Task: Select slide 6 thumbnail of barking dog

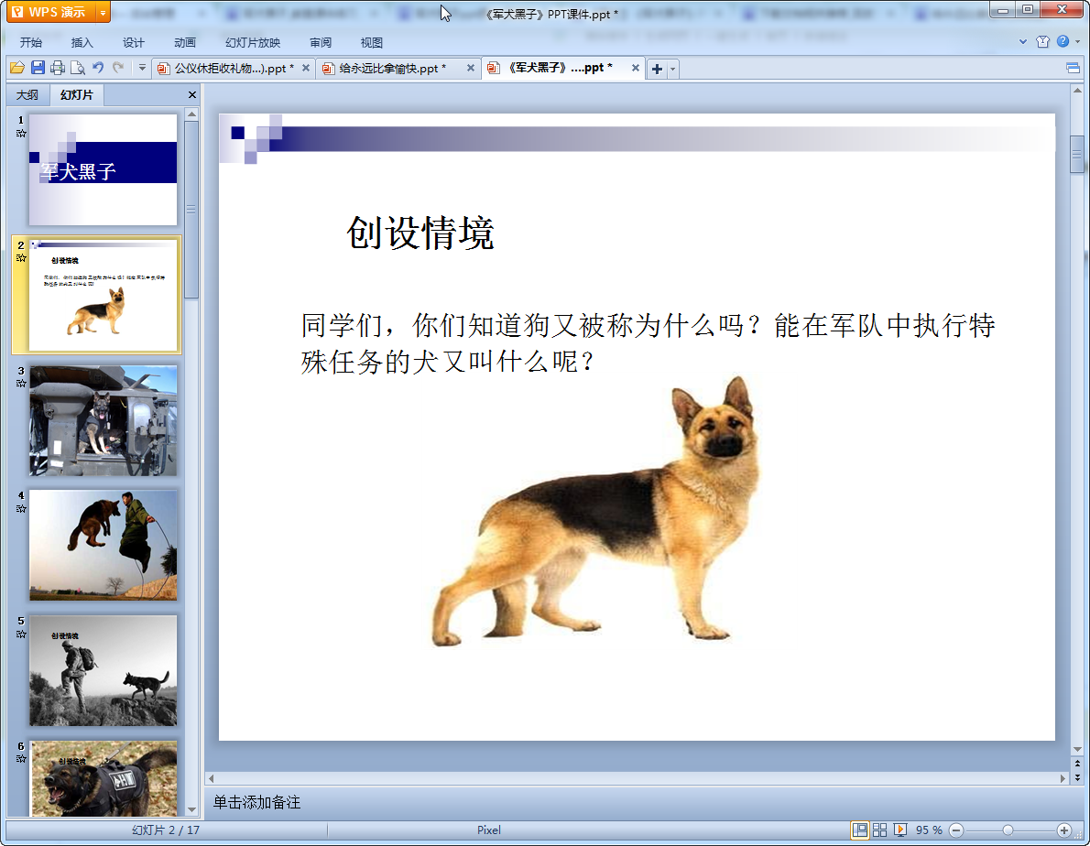Action: (103, 778)
